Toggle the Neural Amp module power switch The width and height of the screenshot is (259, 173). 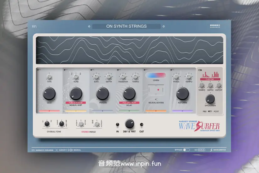66,70
